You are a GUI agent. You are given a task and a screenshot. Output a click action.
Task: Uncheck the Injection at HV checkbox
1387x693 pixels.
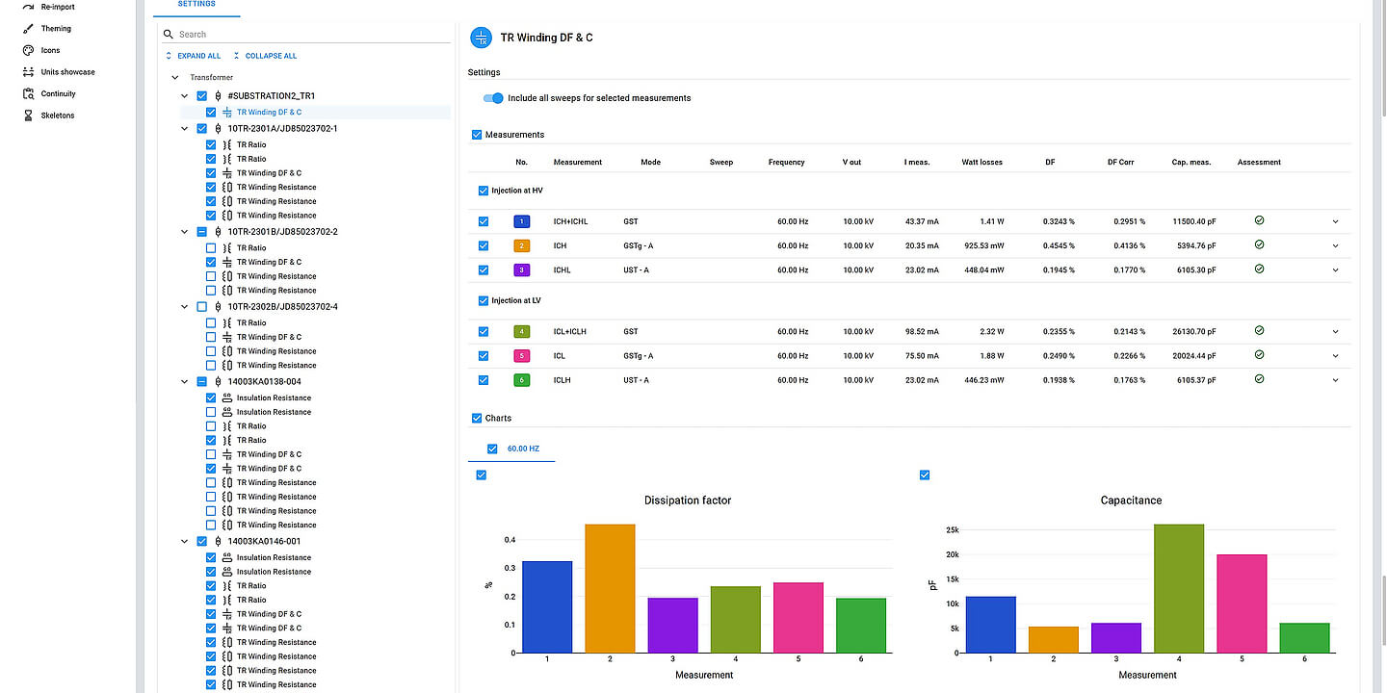[484, 191]
